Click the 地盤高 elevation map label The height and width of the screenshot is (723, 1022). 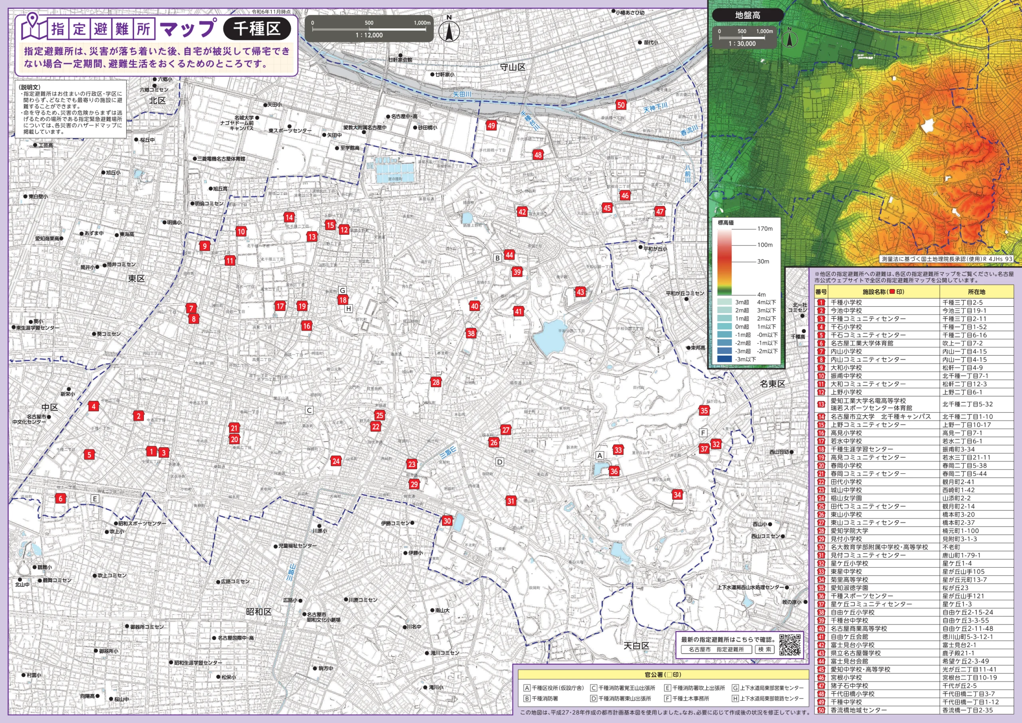[747, 15]
